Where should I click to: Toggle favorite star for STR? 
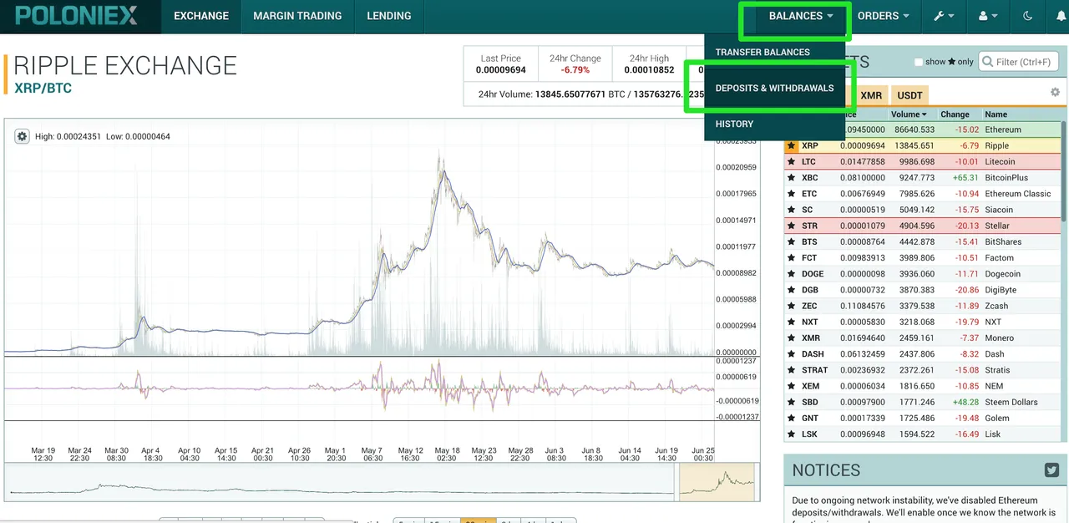791,226
